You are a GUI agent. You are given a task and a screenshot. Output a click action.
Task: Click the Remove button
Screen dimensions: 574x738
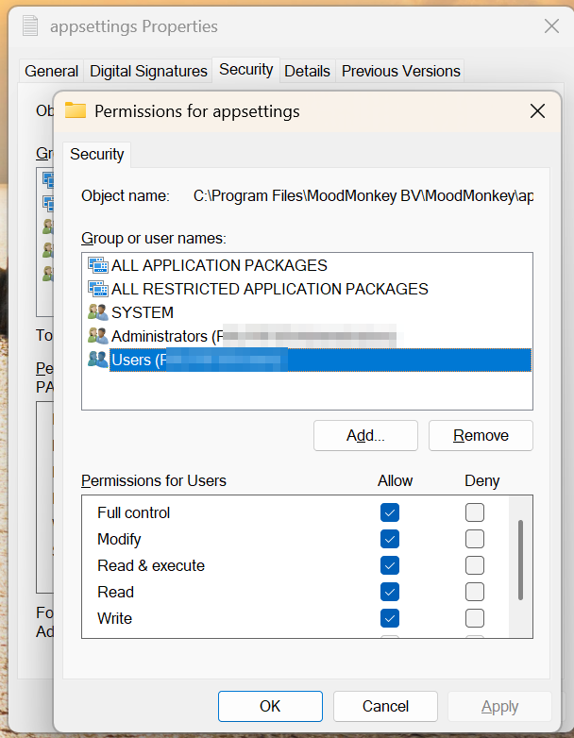[481, 435]
